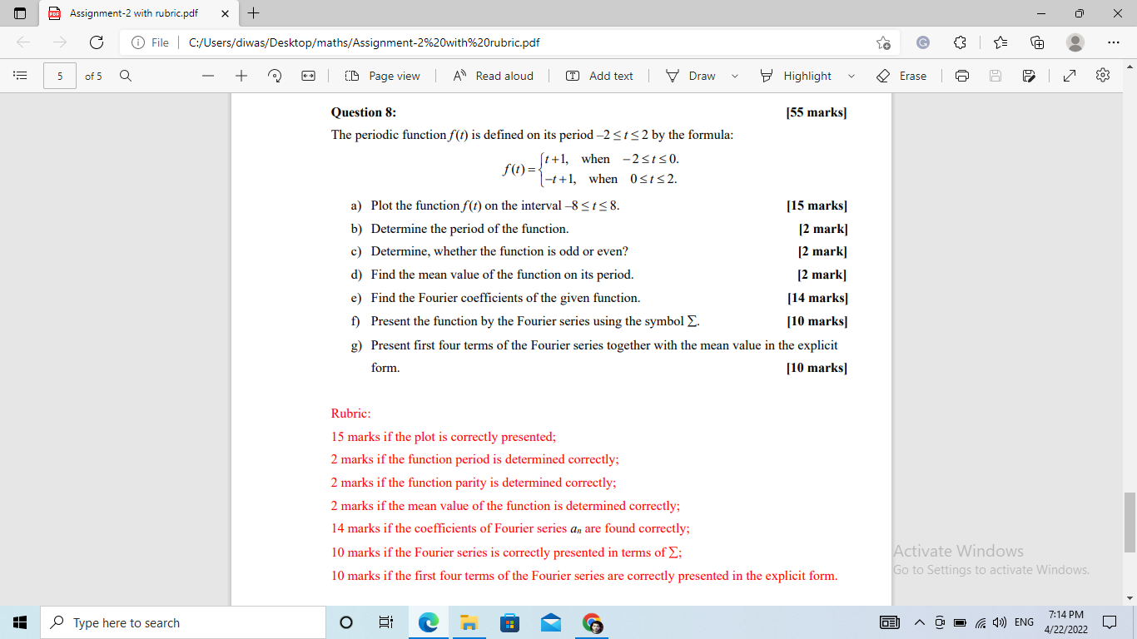The width and height of the screenshot is (1137, 639).
Task: Open the Page view options
Action: [x=383, y=76]
